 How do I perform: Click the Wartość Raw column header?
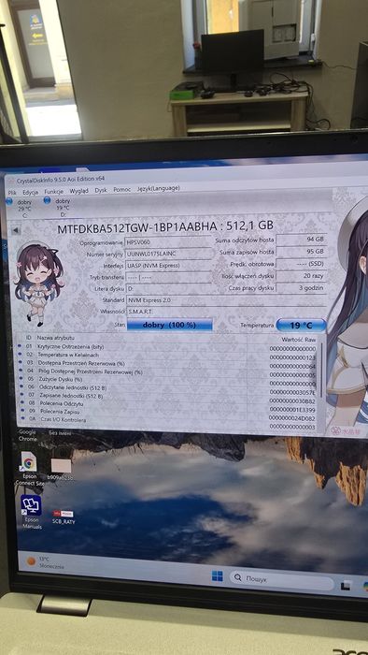pos(299,339)
